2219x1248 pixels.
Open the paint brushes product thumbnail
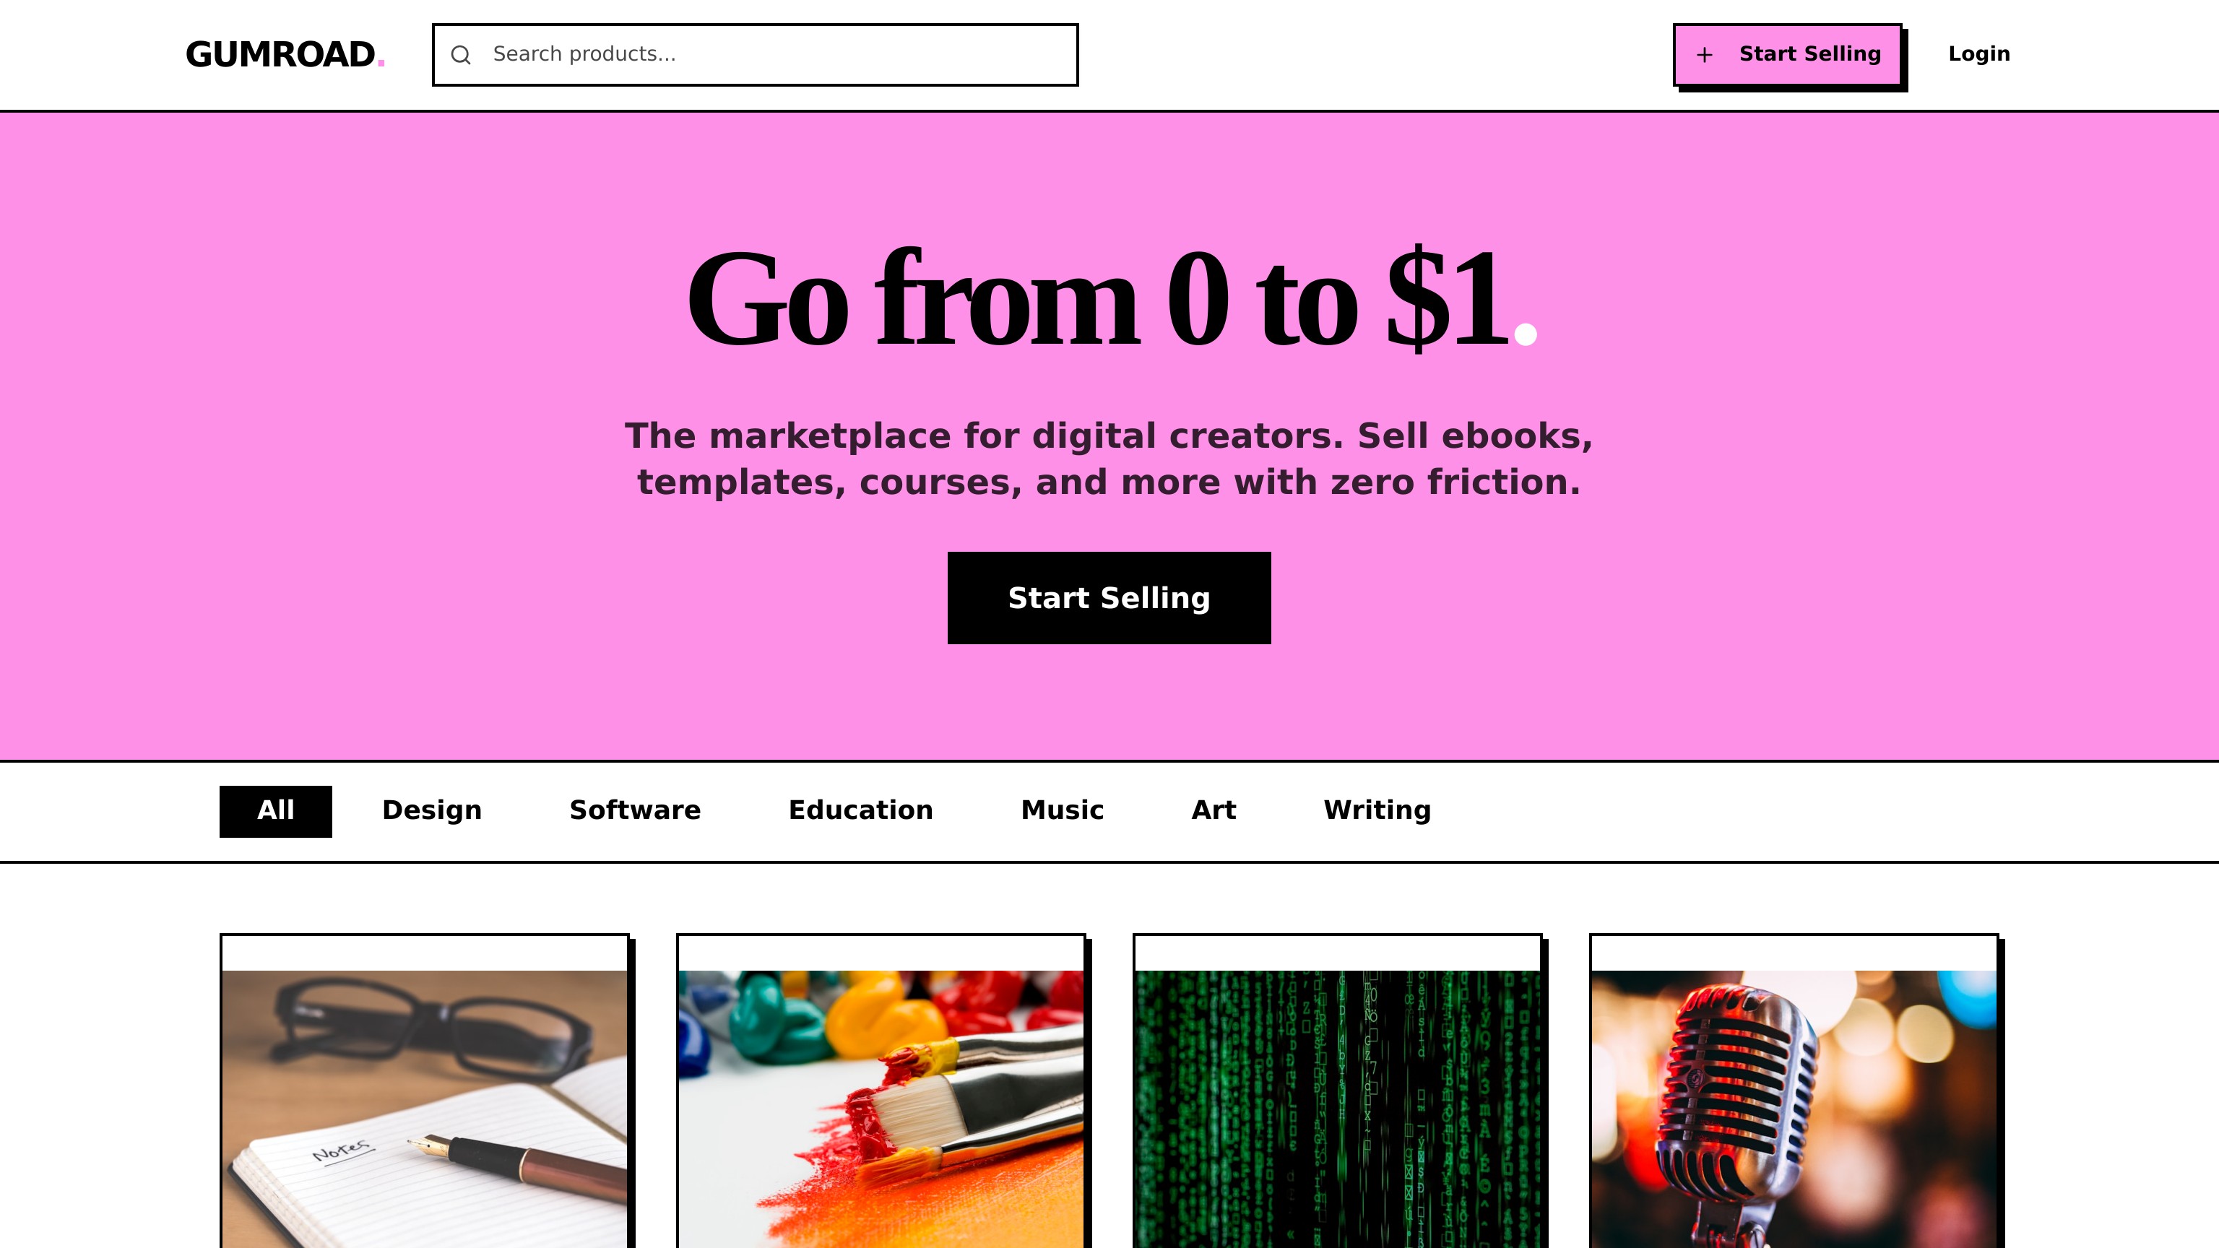pyautogui.click(x=881, y=1109)
